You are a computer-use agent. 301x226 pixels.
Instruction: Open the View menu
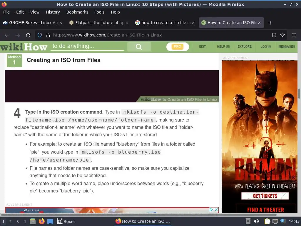pos(35,12)
